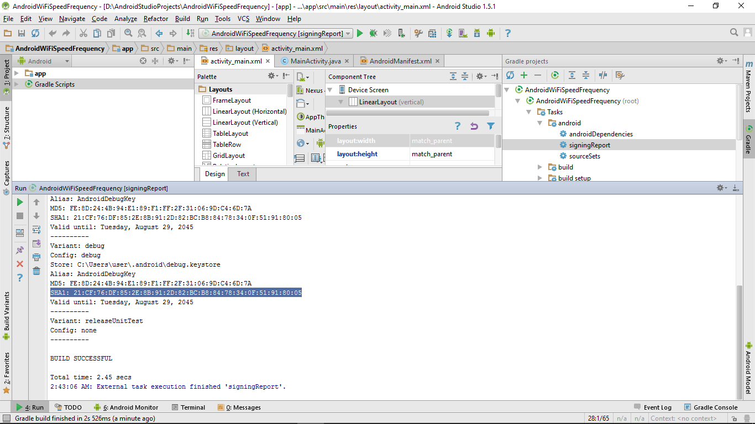Viewport: 755px width, 424px height.
Task: Open the Android Monitor tool window
Action: [126, 407]
